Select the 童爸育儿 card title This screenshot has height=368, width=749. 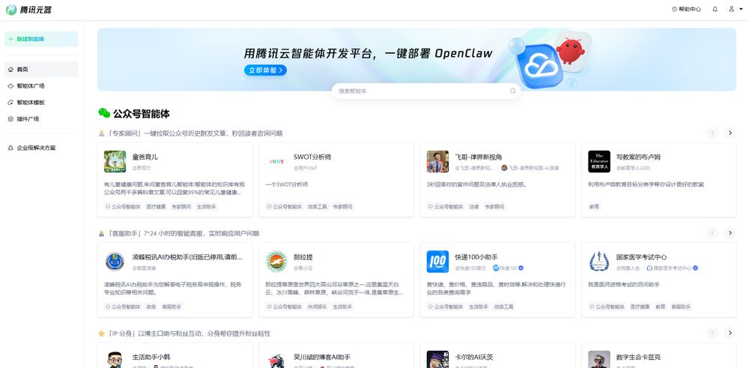145,157
